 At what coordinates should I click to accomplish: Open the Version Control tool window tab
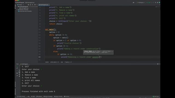pyautogui.click(x=21, y=96)
